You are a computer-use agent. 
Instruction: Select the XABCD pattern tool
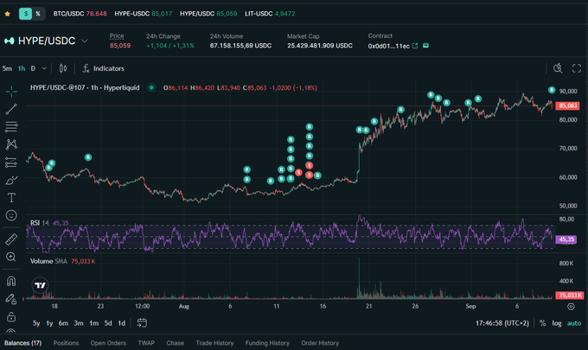[11, 144]
